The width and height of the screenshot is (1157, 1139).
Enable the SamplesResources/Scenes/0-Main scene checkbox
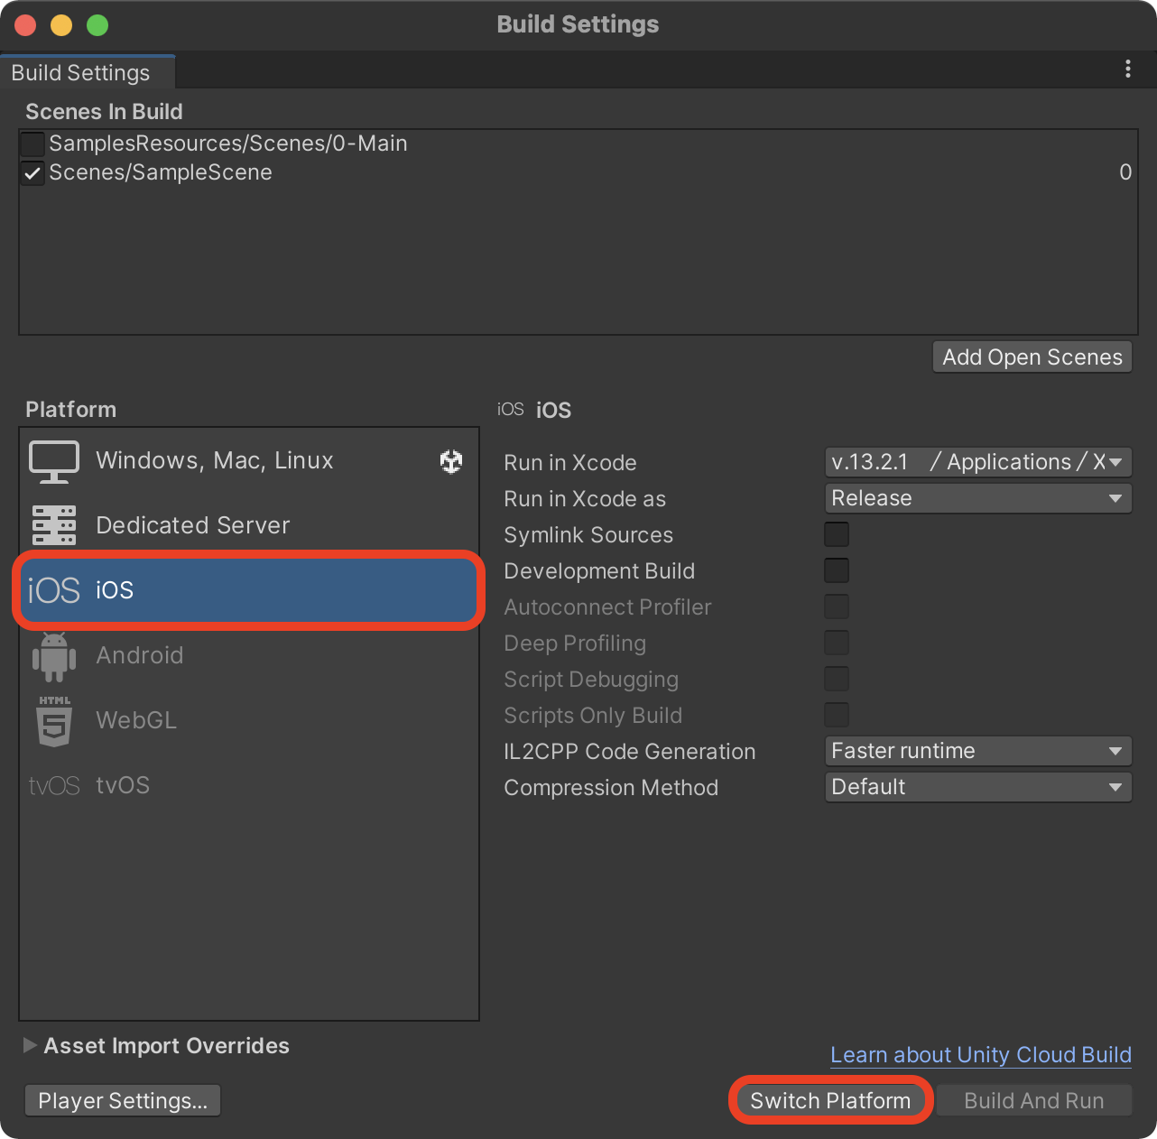click(32, 144)
